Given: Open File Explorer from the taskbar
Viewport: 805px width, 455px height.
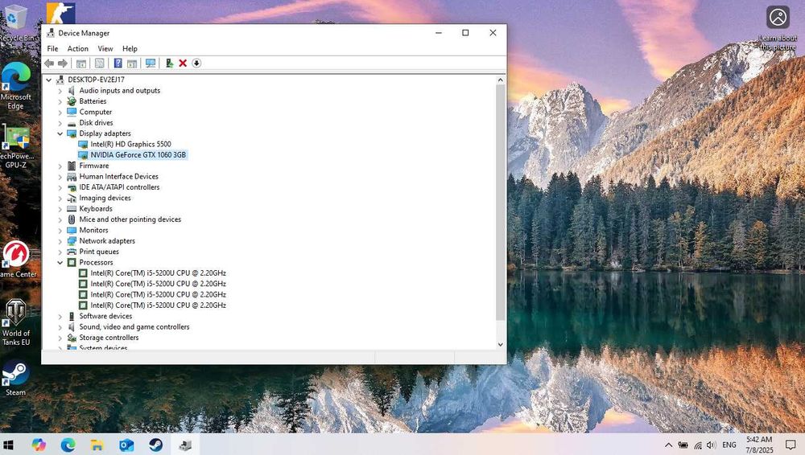Looking at the screenshot, I should tap(97, 445).
